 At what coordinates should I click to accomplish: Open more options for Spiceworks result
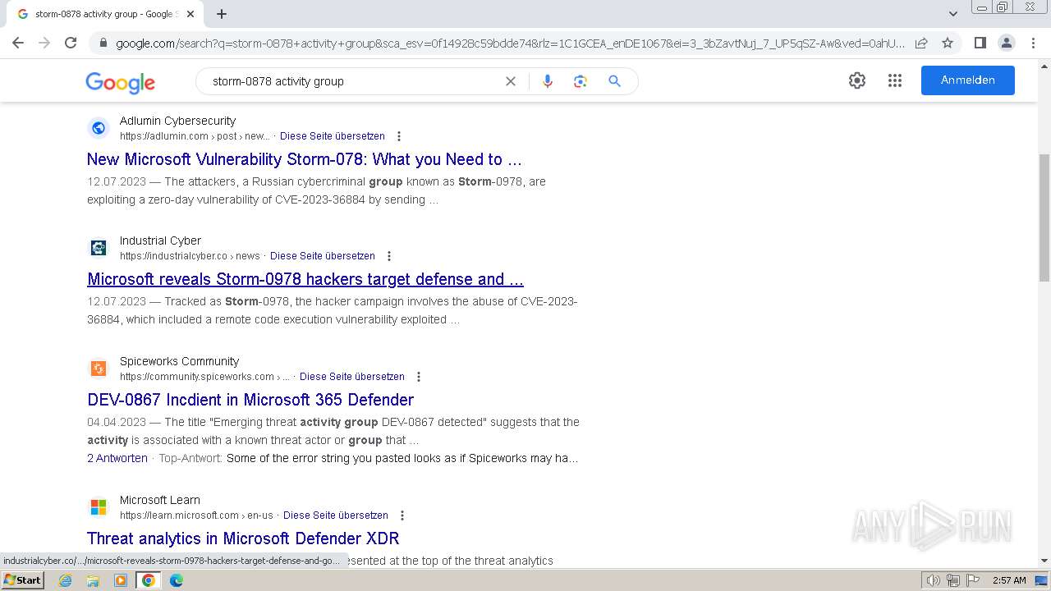pyautogui.click(x=419, y=377)
